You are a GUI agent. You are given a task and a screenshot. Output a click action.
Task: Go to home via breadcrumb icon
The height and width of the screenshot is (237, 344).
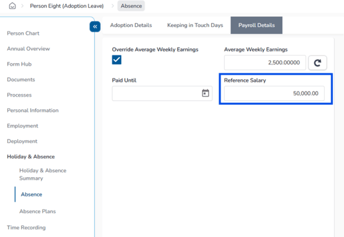12,6
